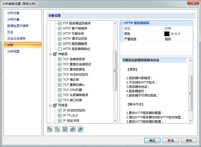Switch to 分析视图 sidebar item
Screen dimensions: 201x147
(x=13, y=51)
